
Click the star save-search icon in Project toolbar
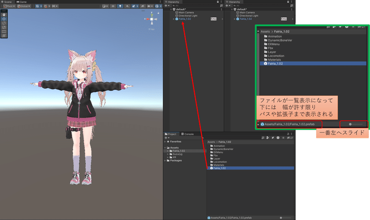[283, 138]
